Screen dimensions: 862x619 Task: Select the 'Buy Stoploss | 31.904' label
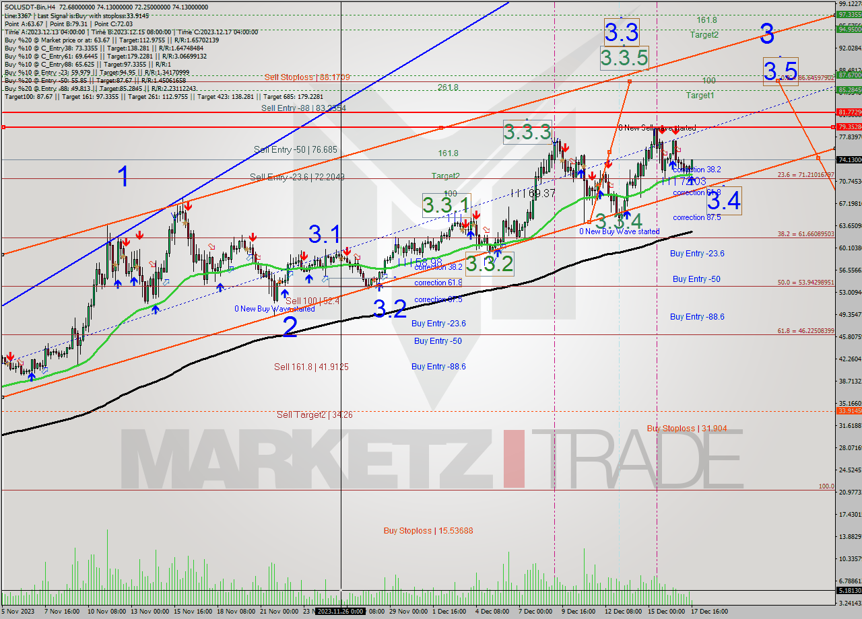click(687, 428)
